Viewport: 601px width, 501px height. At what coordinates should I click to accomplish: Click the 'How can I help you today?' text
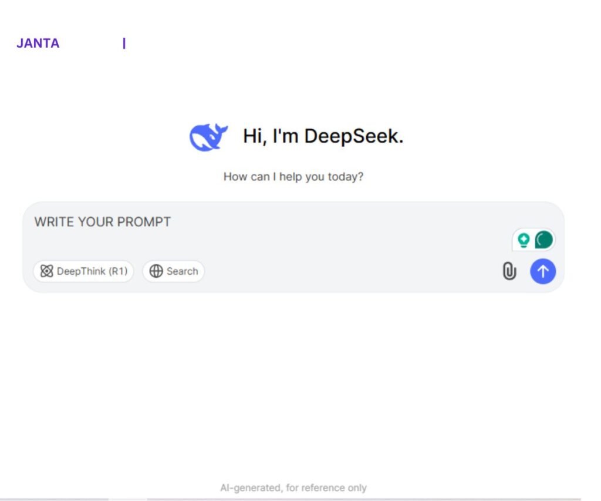[x=293, y=176]
